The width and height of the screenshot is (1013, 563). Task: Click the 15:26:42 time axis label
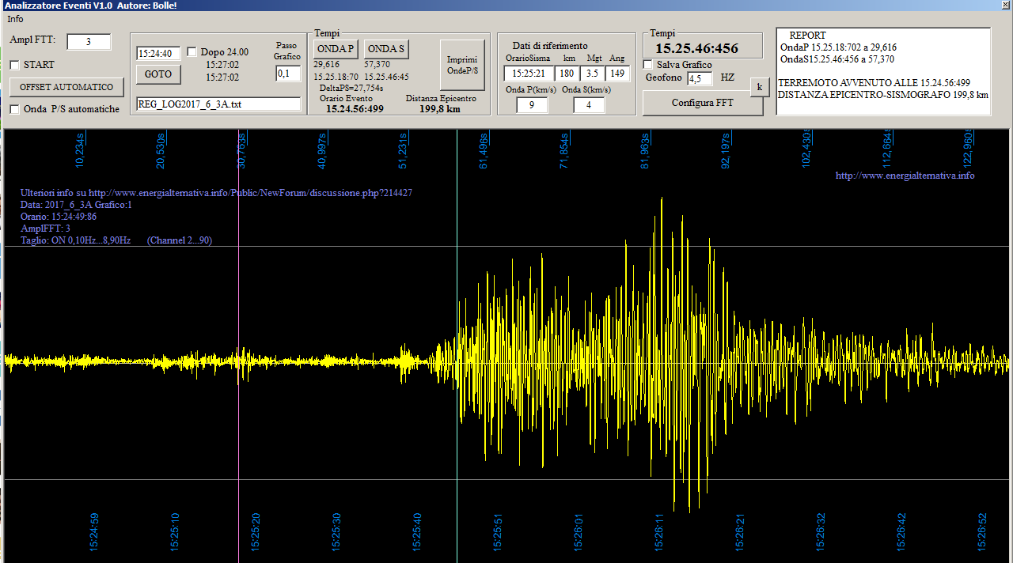click(x=901, y=531)
